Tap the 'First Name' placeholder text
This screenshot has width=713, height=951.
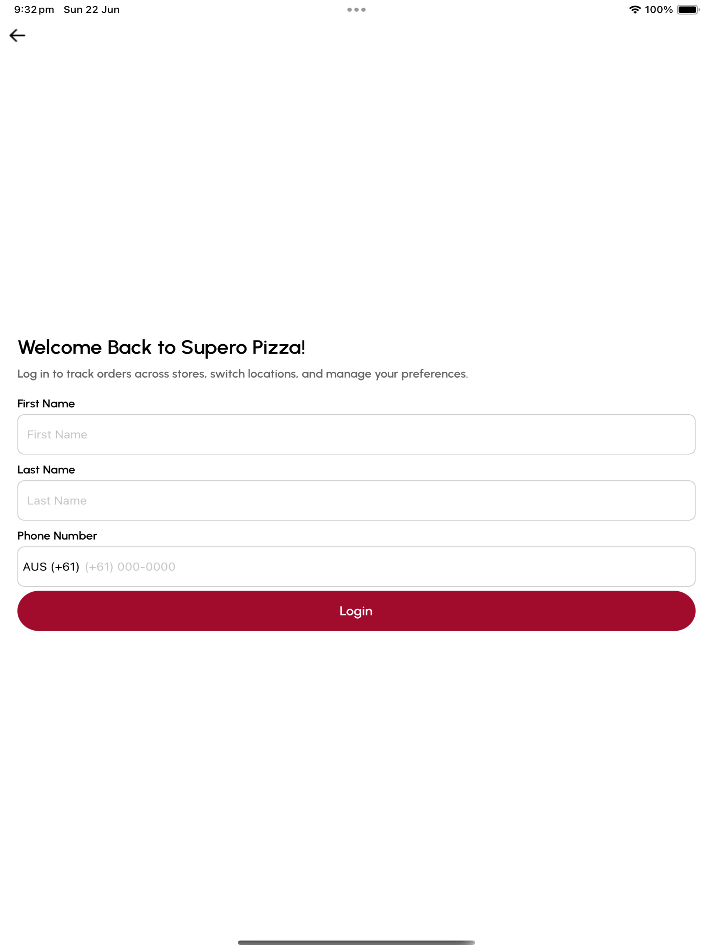pyautogui.click(x=57, y=434)
